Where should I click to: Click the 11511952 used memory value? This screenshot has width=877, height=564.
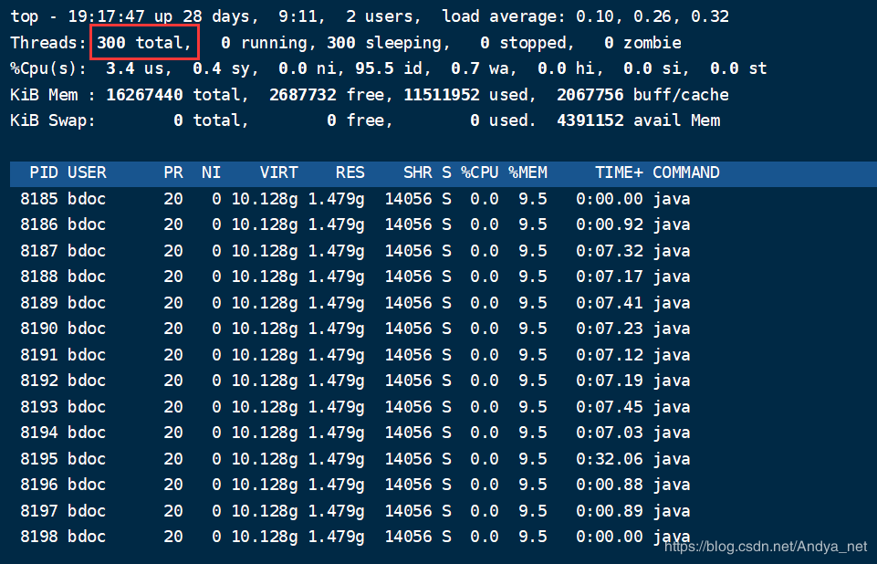(442, 95)
